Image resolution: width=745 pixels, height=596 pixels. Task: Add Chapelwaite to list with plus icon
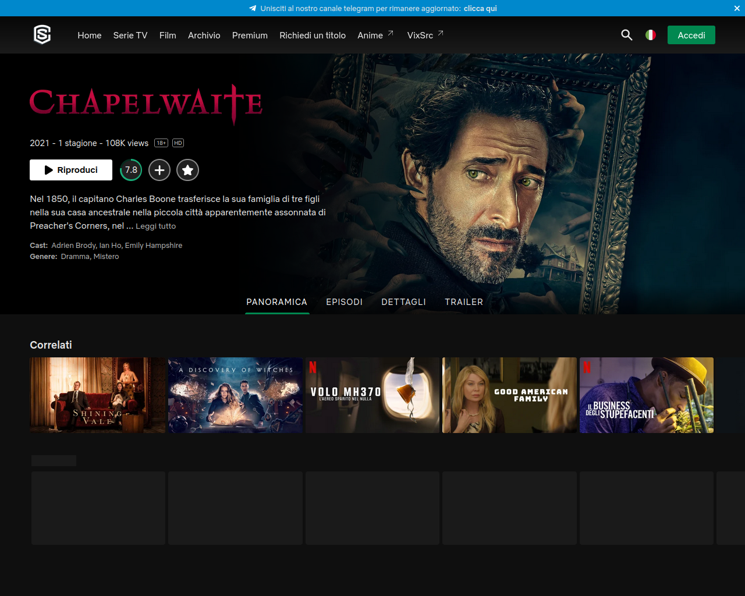[x=159, y=170]
